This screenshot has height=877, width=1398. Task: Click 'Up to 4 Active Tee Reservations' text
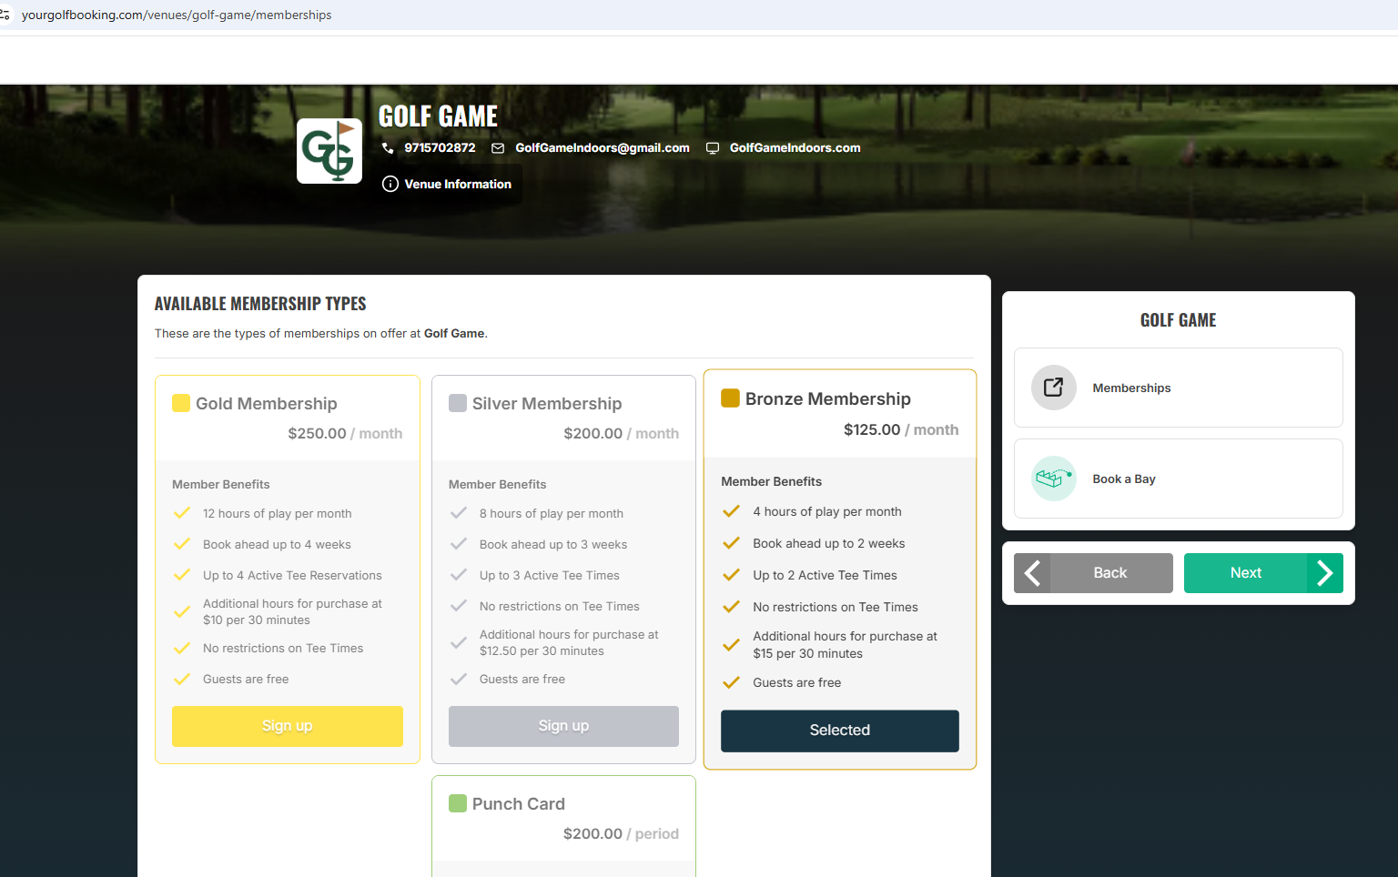click(x=292, y=575)
